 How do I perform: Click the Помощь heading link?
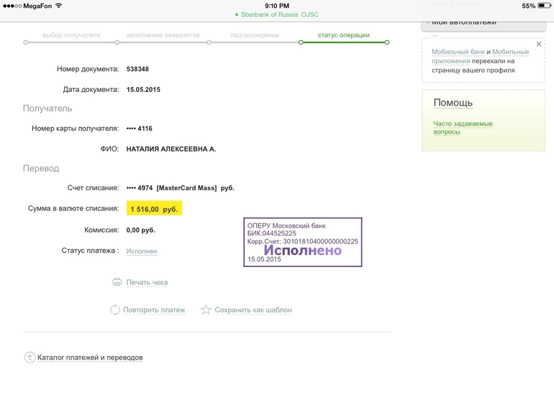click(453, 103)
